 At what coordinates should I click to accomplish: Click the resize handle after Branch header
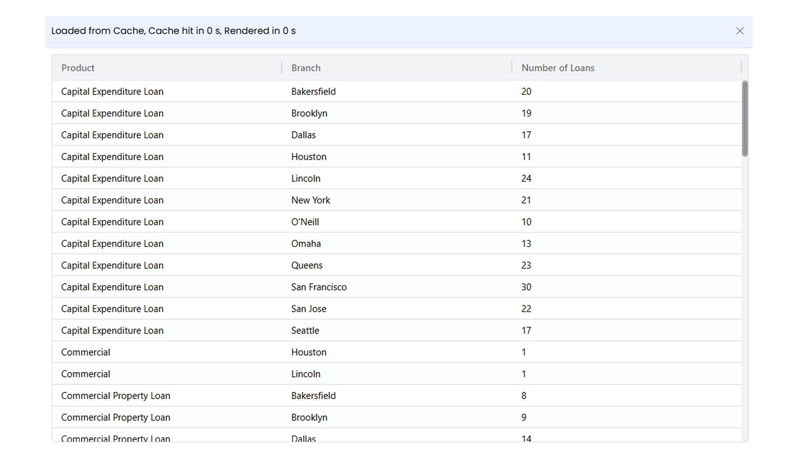tap(512, 68)
